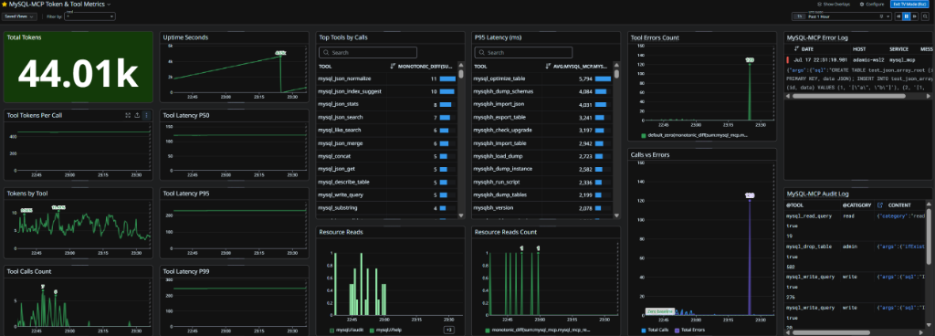Select mysqlsh_export_table row

(x=542, y=118)
